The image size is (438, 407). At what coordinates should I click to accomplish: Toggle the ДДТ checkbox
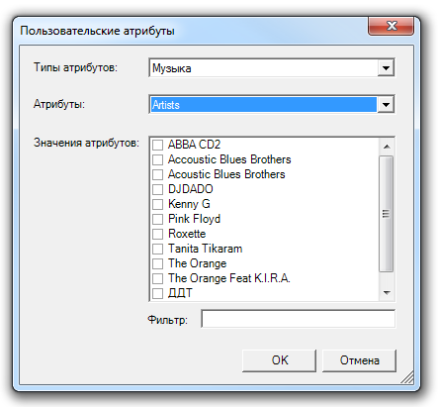coord(157,293)
